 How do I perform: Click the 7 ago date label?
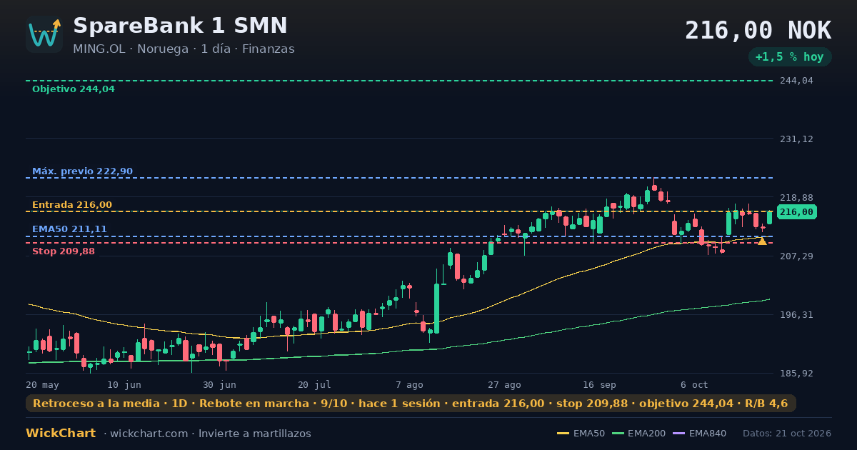coord(409,384)
